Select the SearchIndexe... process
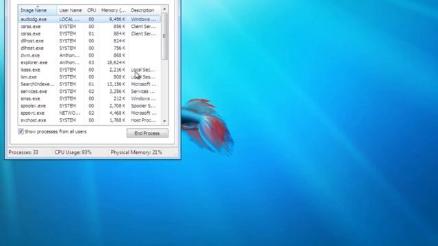The image size is (438, 246). pyautogui.click(x=90, y=84)
